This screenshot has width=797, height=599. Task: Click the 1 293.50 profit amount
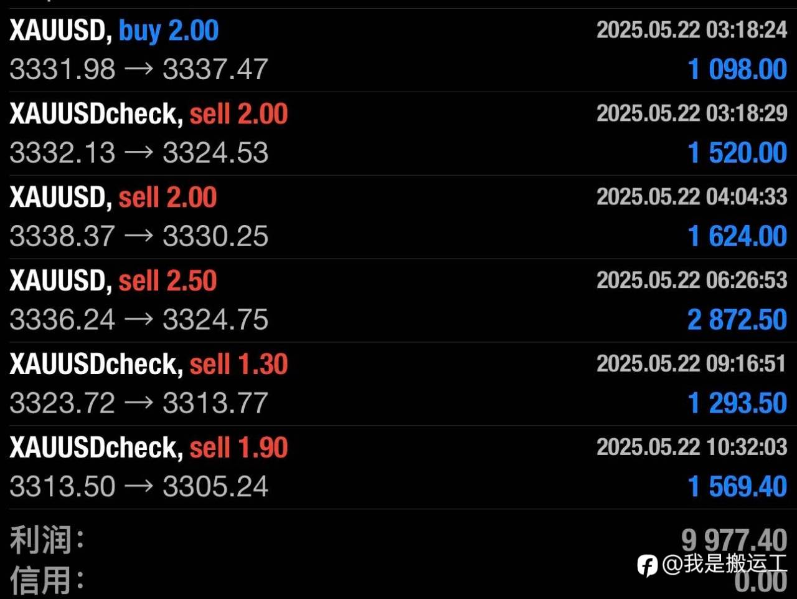737,403
